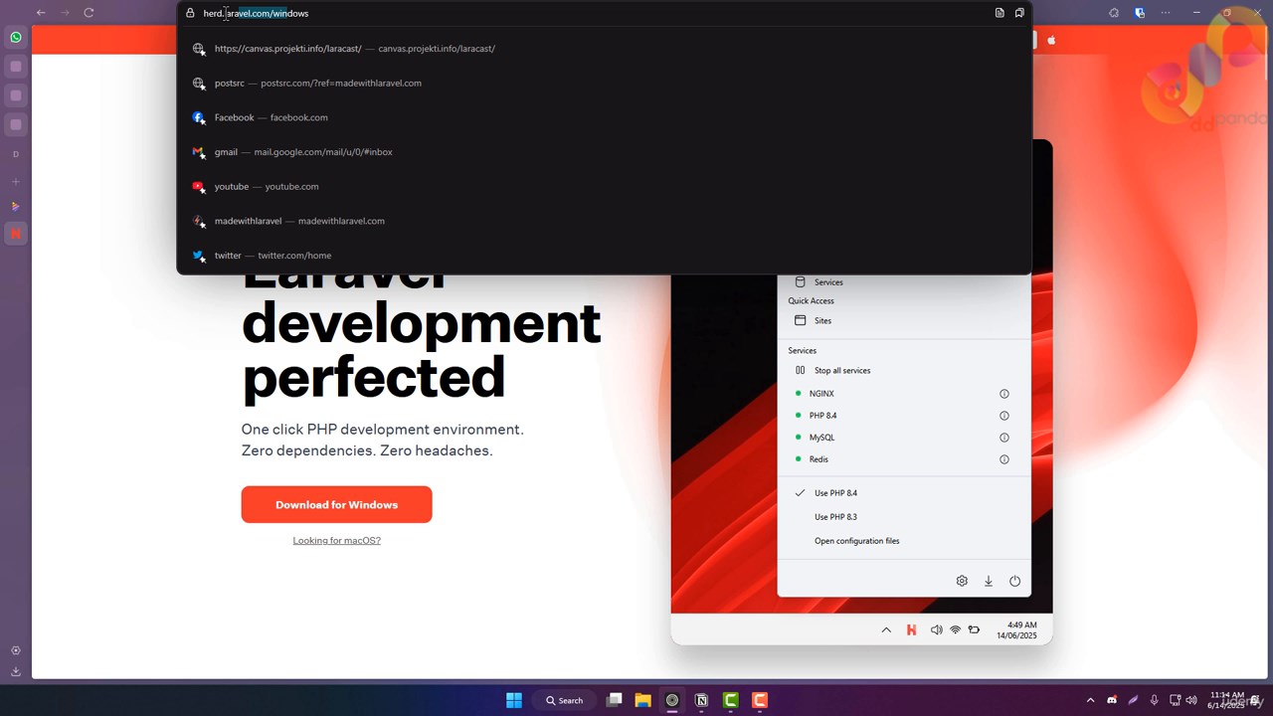Select the red Herd tab in sidebar
This screenshot has width=1273, height=716.
[16, 234]
